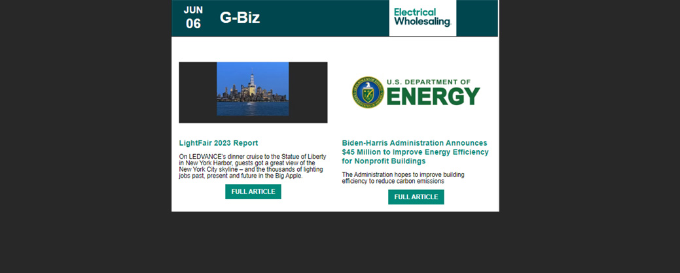Viewport: 680px width, 273px height.
Task: Select the LEDVANCE dinner cruise summary text
Action: [253, 166]
